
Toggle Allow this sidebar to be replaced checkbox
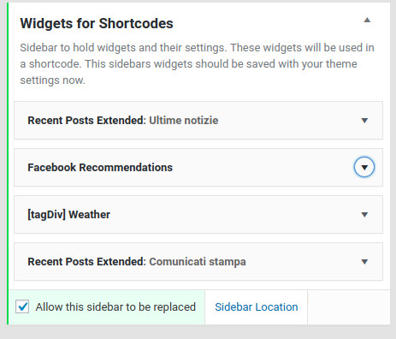pyautogui.click(x=22, y=307)
